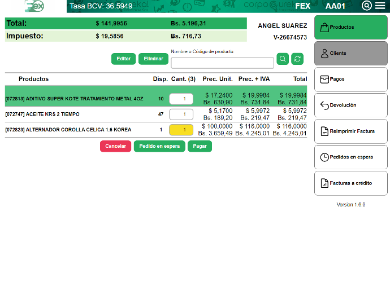This screenshot has width=390, height=291.
Task: Put order on hold with Pedido en espera
Action: tap(159, 146)
